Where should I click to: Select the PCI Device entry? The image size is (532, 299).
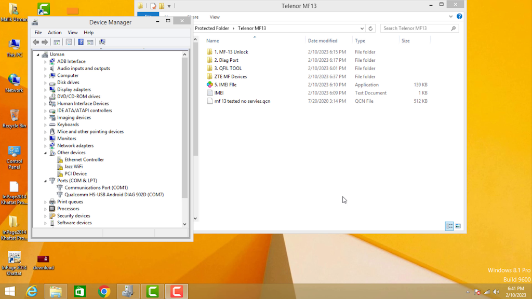pyautogui.click(x=75, y=173)
